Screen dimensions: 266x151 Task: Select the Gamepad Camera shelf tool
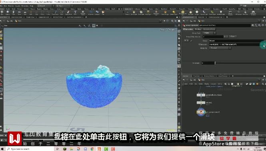[253, 12]
